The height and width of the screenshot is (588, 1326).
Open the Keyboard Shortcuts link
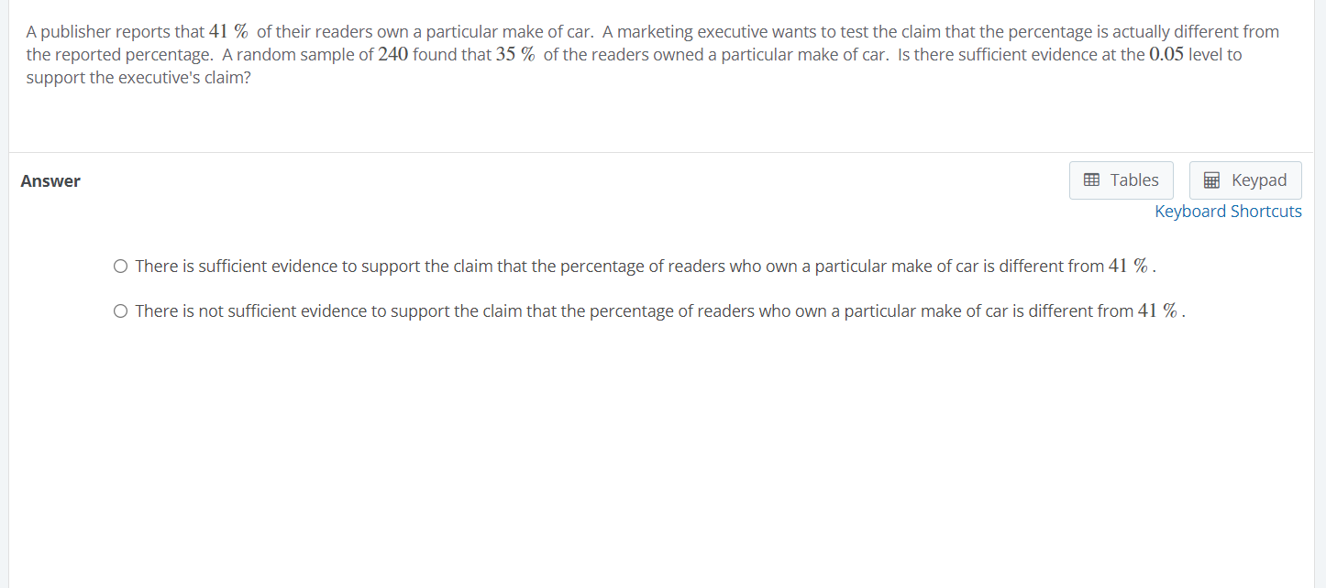[1228, 212]
